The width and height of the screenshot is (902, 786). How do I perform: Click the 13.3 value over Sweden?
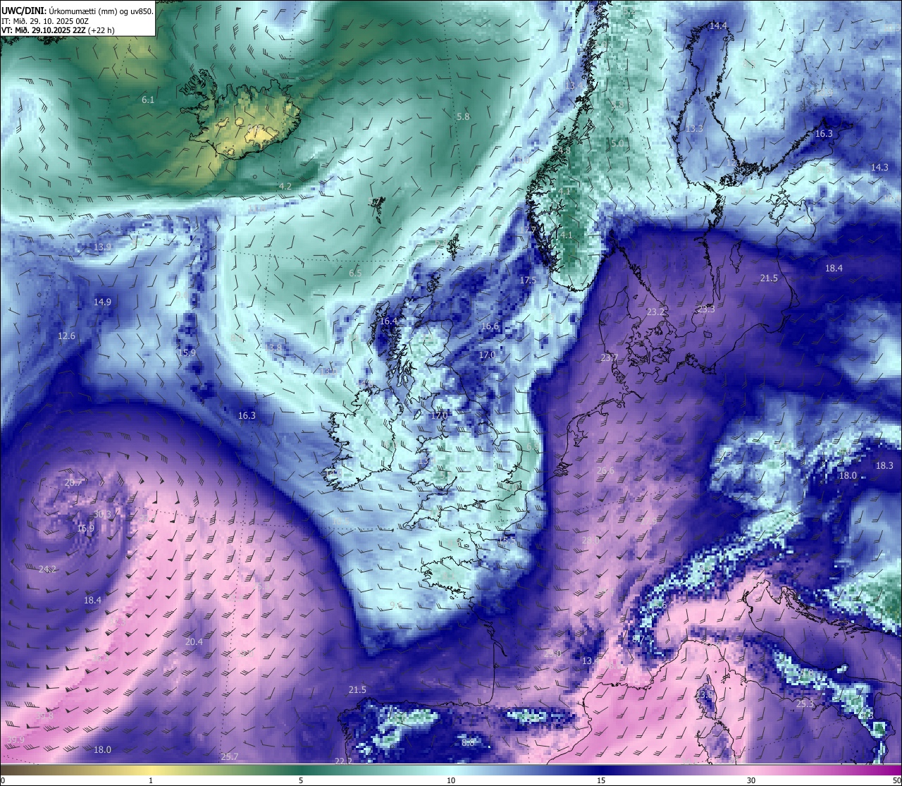pyautogui.click(x=694, y=128)
